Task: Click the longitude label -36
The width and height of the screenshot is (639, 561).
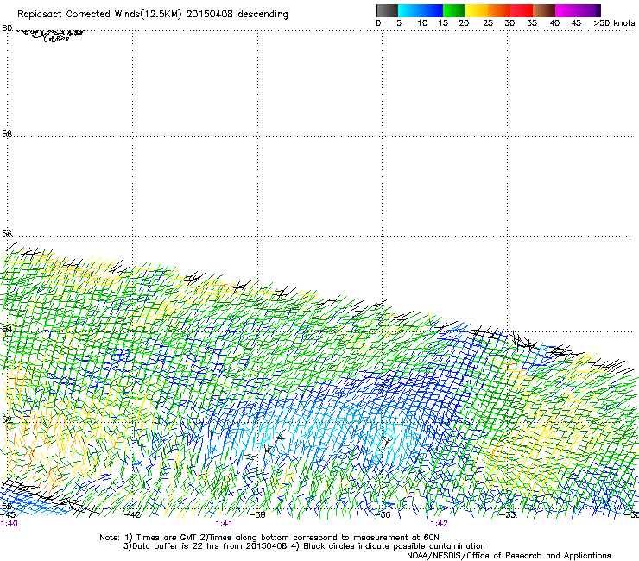Action: (x=383, y=515)
